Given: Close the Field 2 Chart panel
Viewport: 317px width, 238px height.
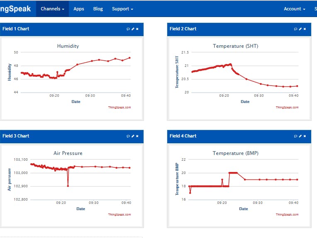Looking at the screenshot, I should [305, 29].
